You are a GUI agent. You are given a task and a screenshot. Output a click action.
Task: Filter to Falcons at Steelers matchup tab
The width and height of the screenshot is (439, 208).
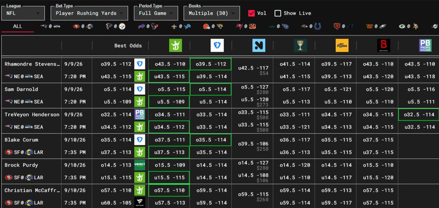[115, 27]
